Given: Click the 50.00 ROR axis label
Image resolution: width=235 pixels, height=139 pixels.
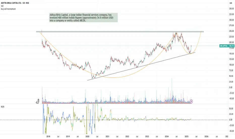Looking at the screenshot, I should coord(231,108).
